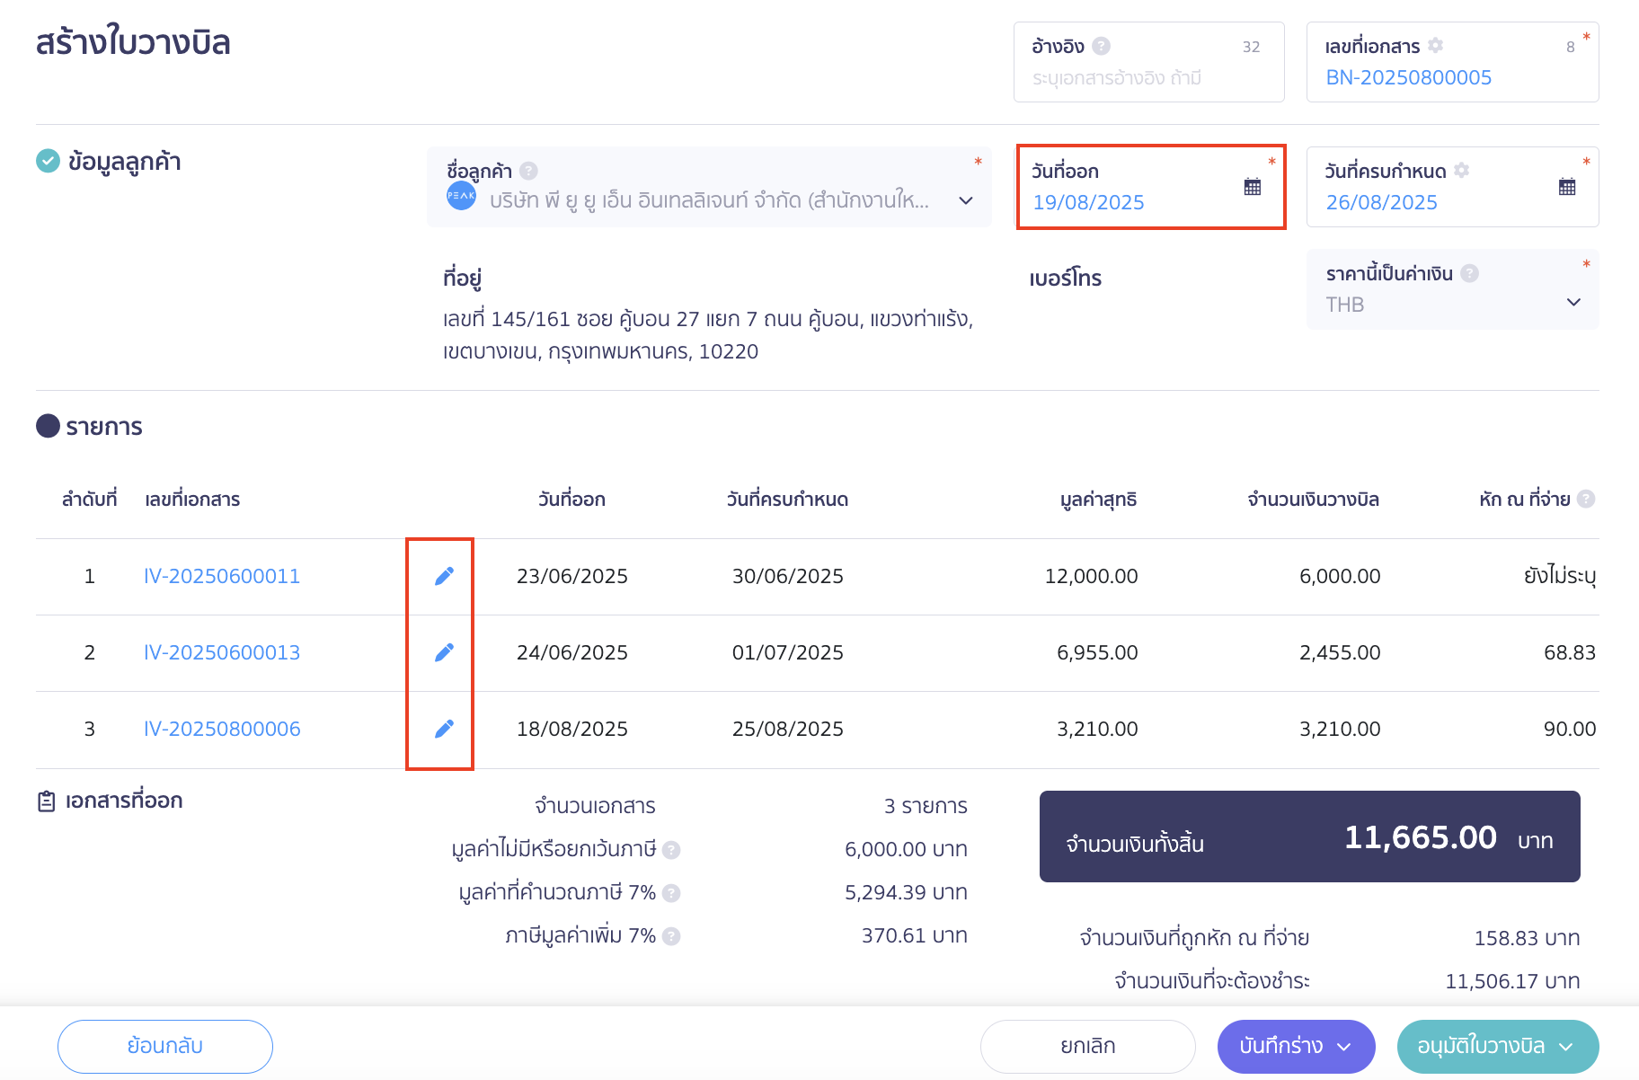Viewport: 1639px width, 1080px height.
Task: Edit the IV-20250800006 line item
Action: point(443,729)
